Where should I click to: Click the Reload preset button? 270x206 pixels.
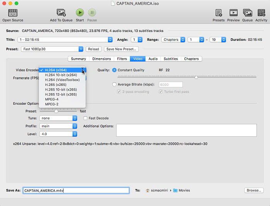[x=93, y=49]
